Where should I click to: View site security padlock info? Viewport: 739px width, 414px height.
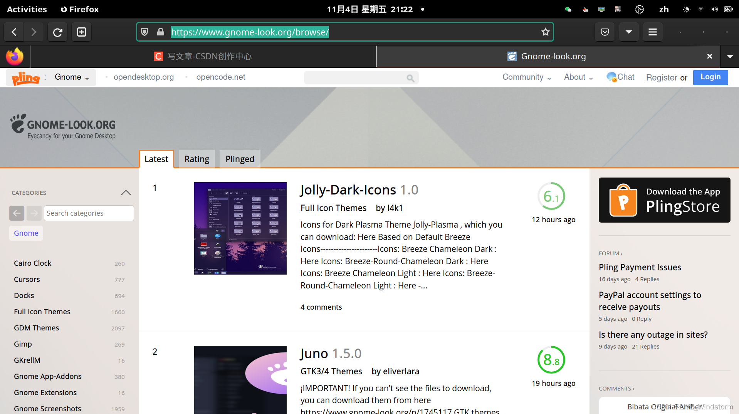tap(161, 32)
